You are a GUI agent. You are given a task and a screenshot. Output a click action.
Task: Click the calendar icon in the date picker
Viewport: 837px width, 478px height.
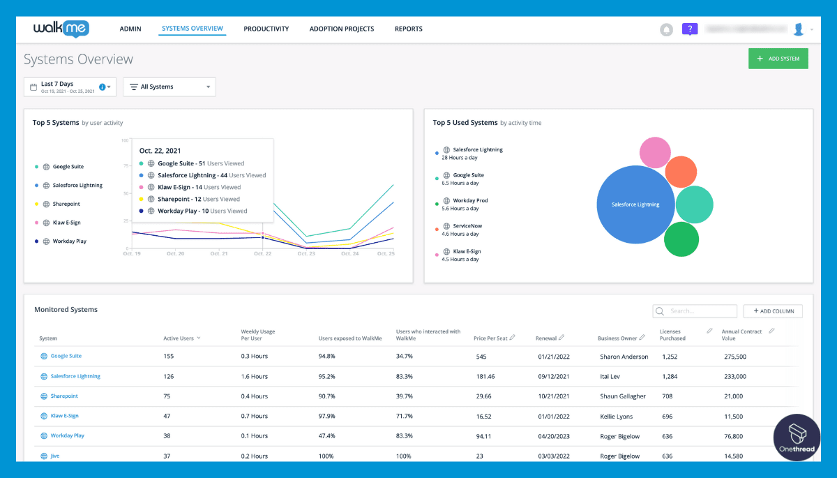pyautogui.click(x=35, y=87)
